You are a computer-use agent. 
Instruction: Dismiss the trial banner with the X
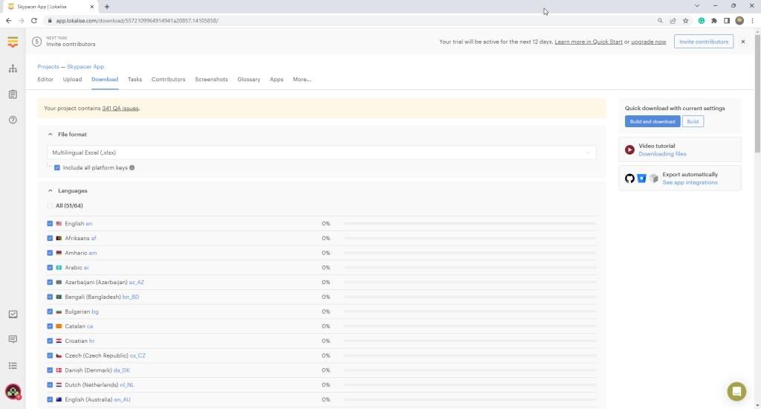743,42
